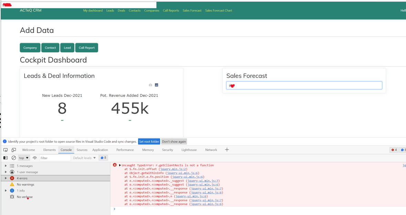The width and height of the screenshot is (406, 215).
Task: Open the Sales Forecast navbar link
Action: coord(192,11)
